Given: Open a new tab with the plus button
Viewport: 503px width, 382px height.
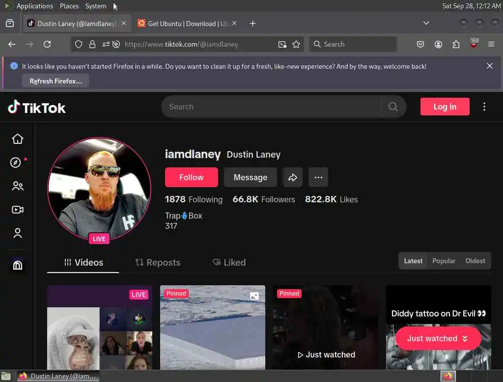Looking at the screenshot, I should (253, 24).
